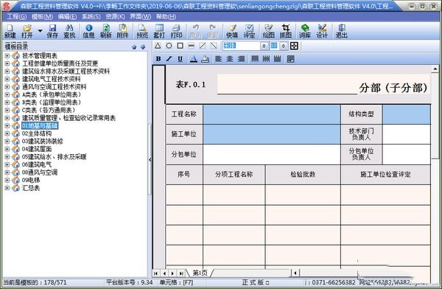
Task: Click the 评定 (Evaluate) icon
Action: click(x=249, y=31)
